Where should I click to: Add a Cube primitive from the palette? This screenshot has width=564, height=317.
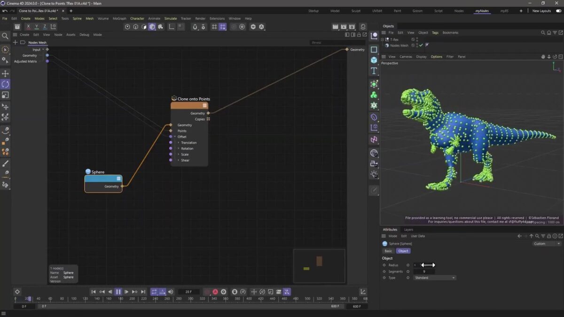(374, 60)
